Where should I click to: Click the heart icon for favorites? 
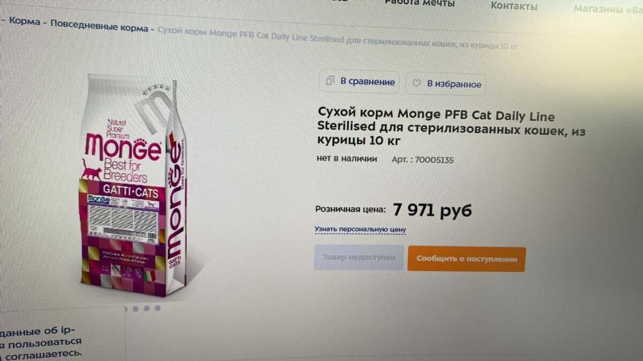tap(416, 83)
